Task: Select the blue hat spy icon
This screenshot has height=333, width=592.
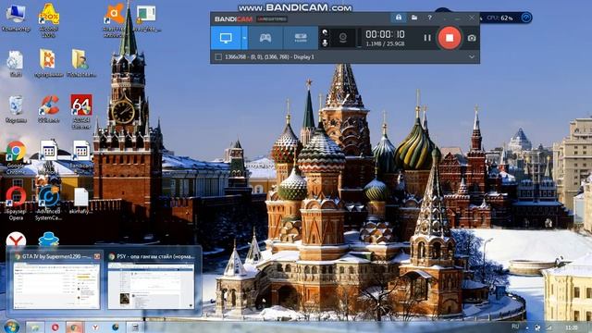Action: pyautogui.click(x=49, y=240)
